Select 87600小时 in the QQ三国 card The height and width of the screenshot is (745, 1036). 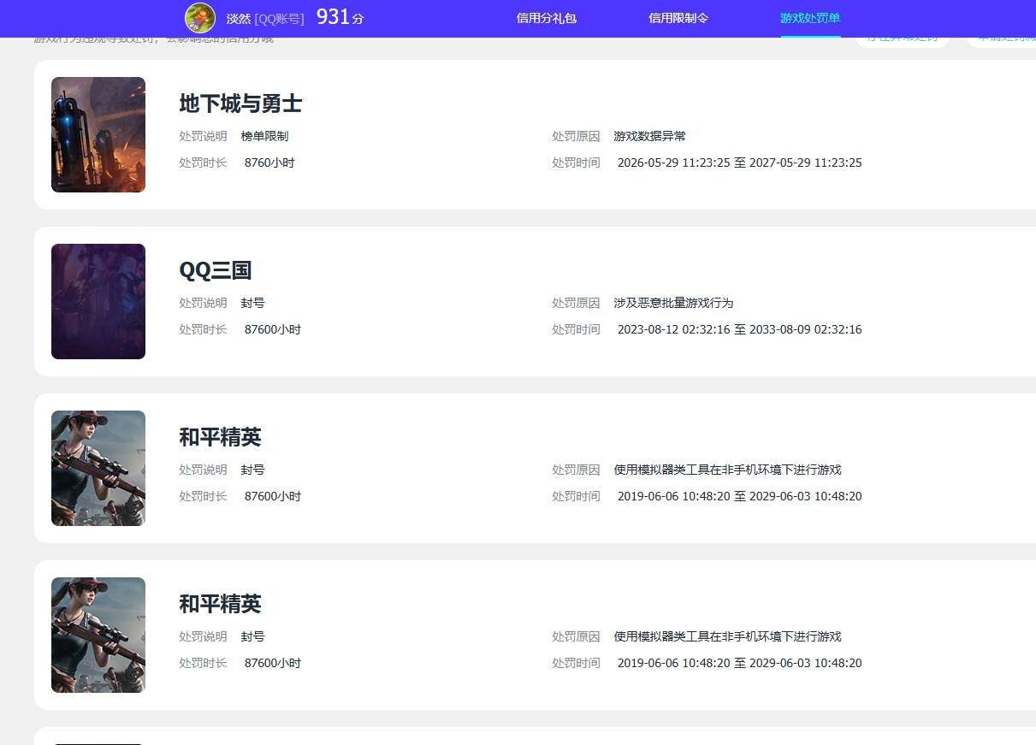pyautogui.click(x=273, y=329)
